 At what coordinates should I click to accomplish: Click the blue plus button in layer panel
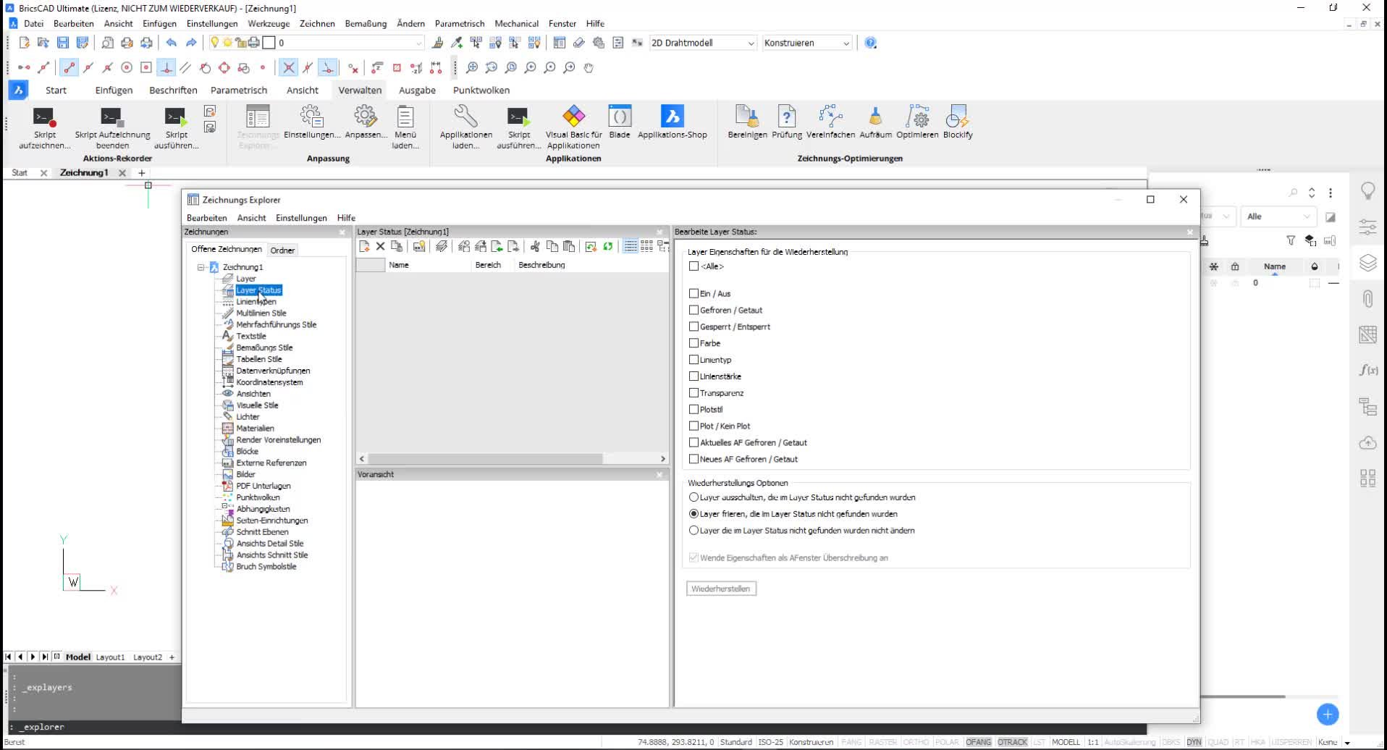pyautogui.click(x=1328, y=715)
